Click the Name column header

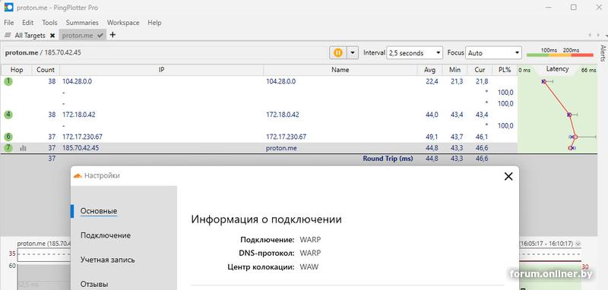pos(340,70)
